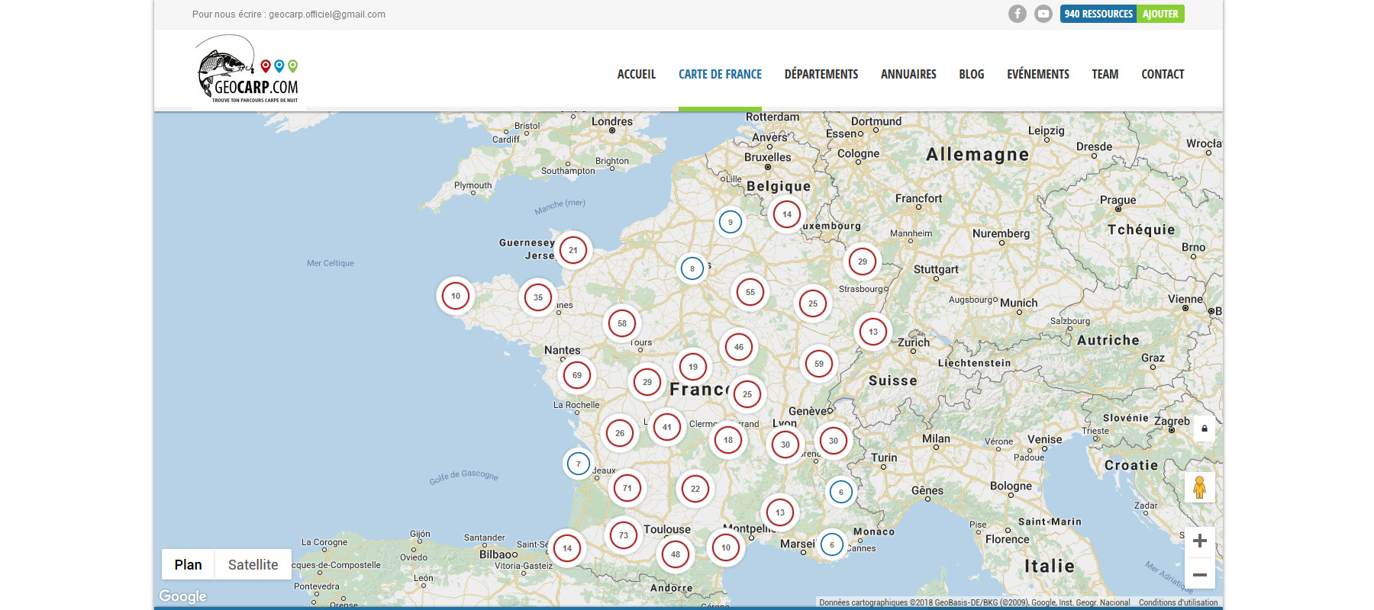Viewport: 1374px width, 610px height.
Task: Go to Accueil page
Action: pyautogui.click(x=637, y=74)
